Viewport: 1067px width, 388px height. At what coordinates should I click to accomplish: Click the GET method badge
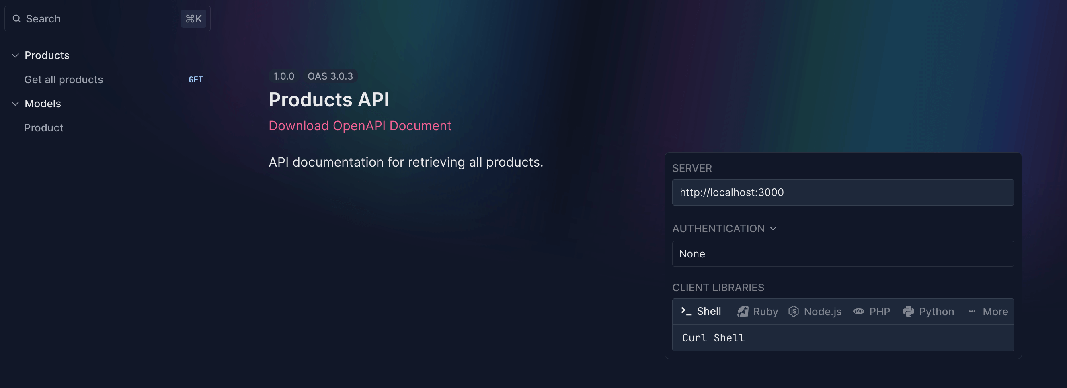pyautogui.click(x=195, y=80)
